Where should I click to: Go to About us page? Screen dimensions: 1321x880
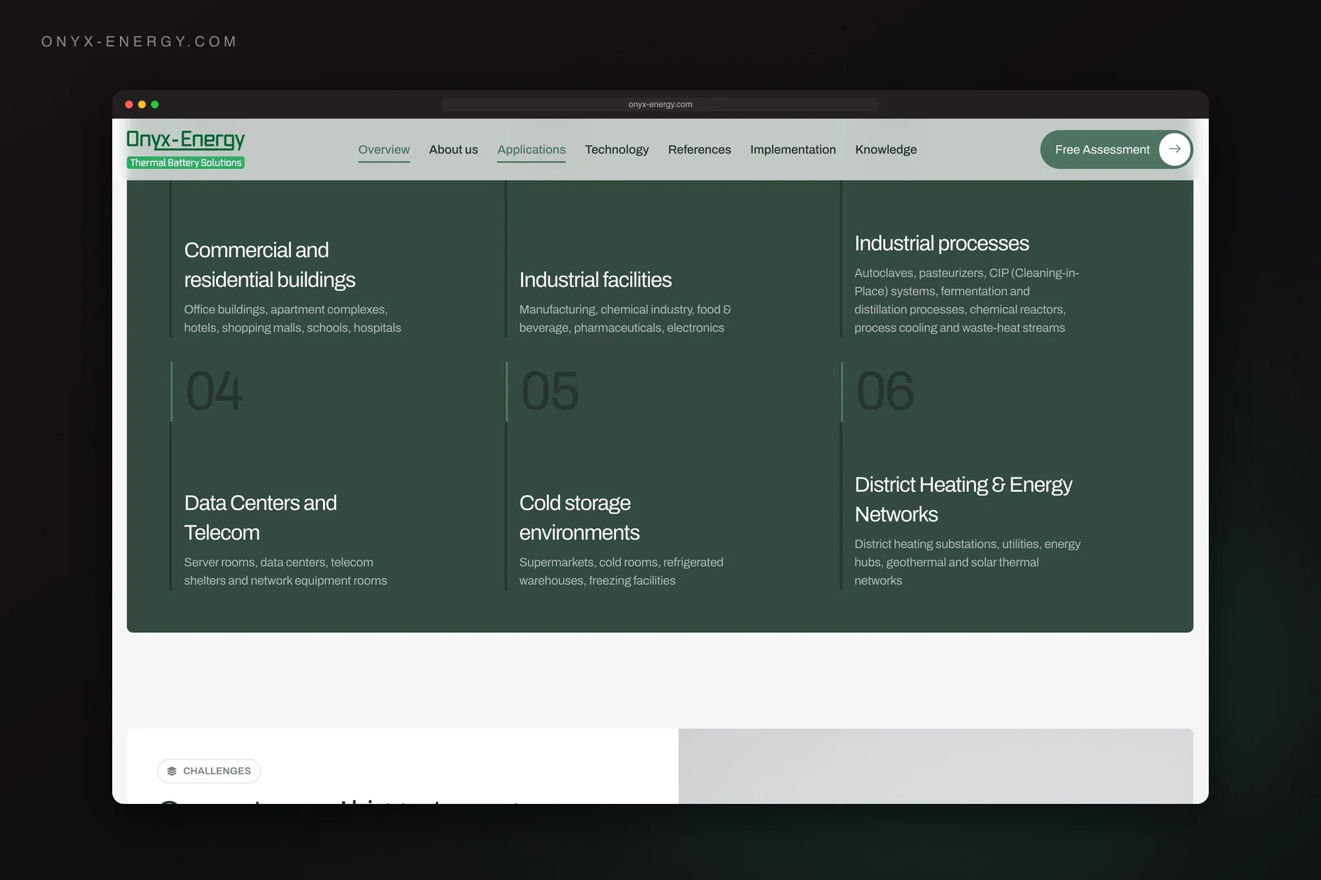coord(453,150)
